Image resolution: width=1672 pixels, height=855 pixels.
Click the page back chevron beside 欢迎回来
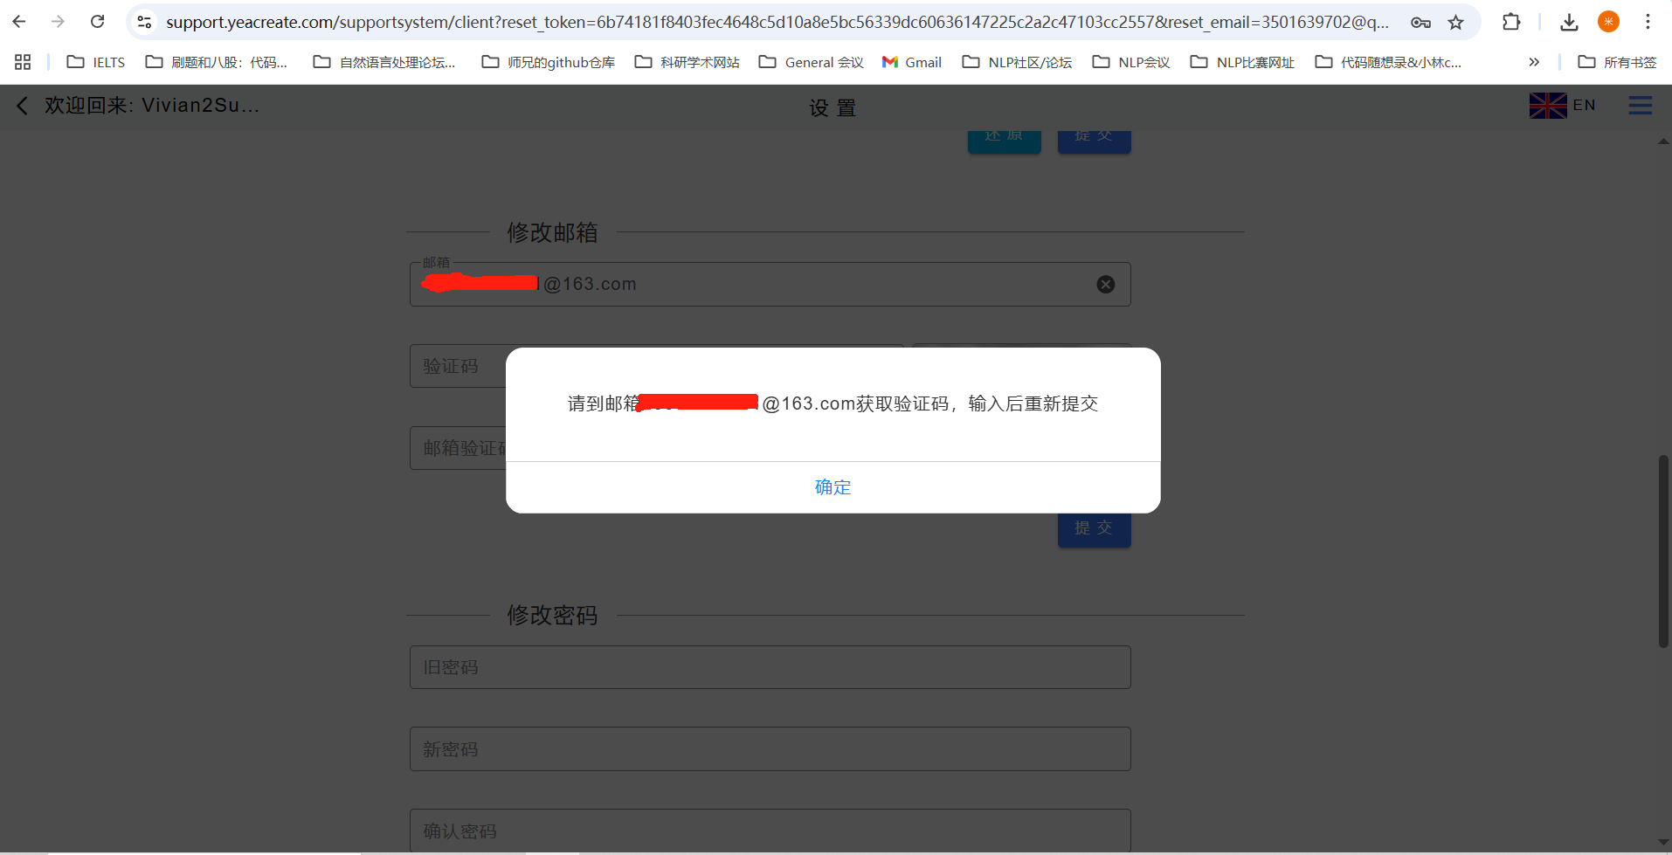pyautogui.click(x=23, y=106)
